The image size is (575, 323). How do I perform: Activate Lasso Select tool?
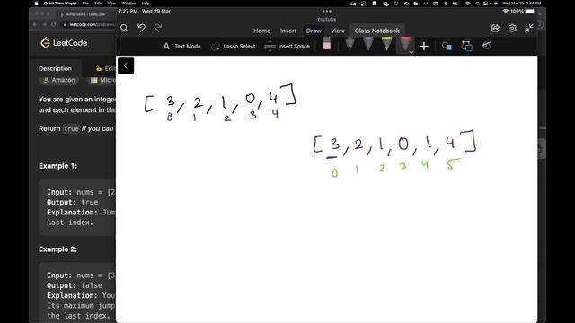coord(234,46)
